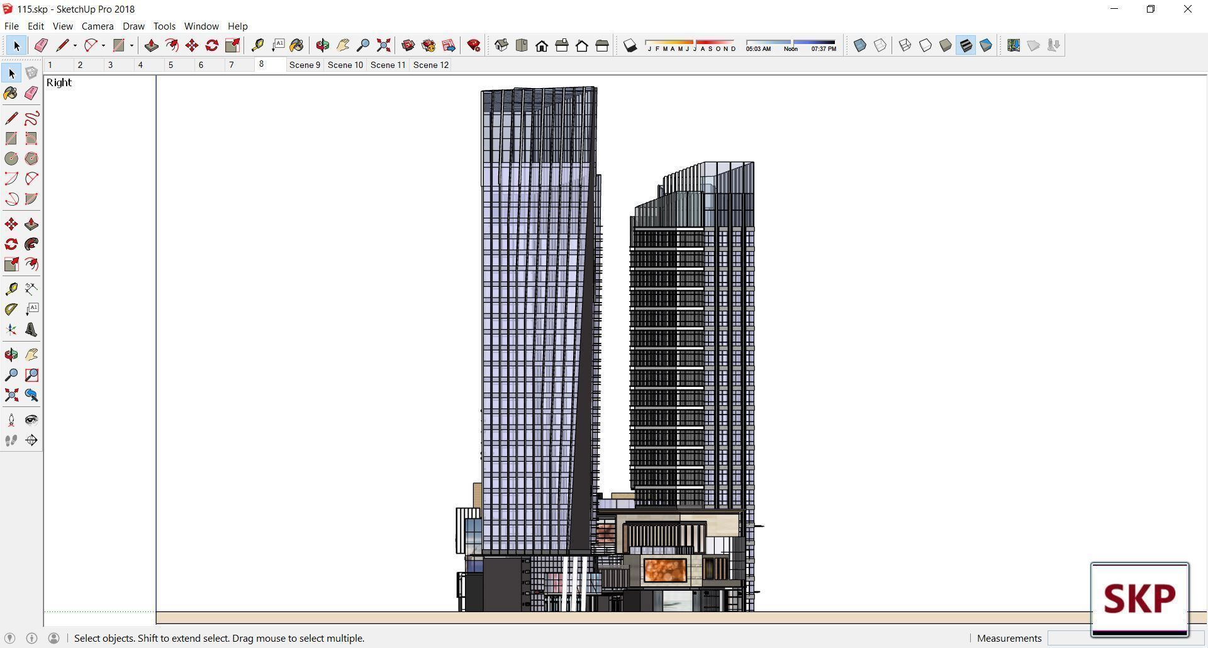This screenshot has width=1208, height=648.
Task: Click the sign-in profile status icon
Action: pos(54,638)
